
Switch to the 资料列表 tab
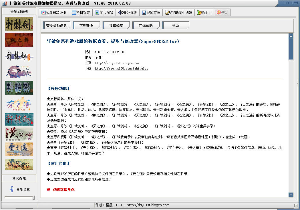81,13
